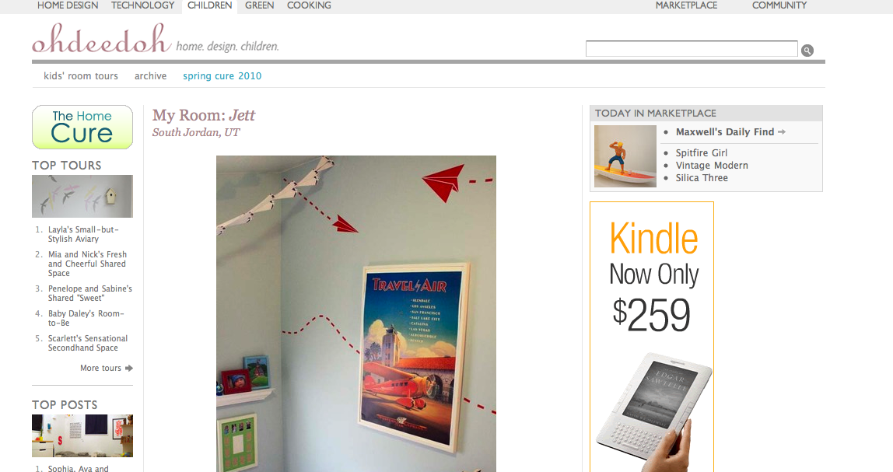Viewport: 893px width, 472px height.
Task: Open Top Tours bird mobile thumbnail
Action: (x=82, y=197)
